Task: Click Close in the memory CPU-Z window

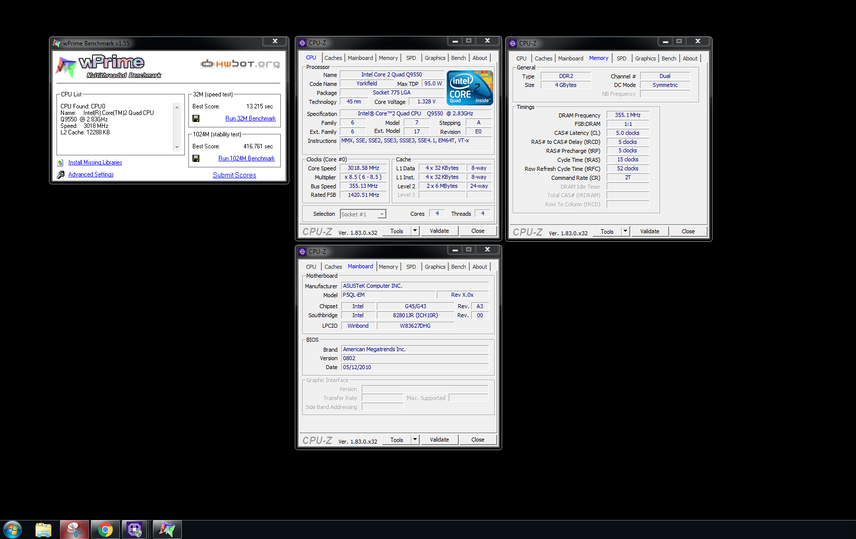Action: 688,231
